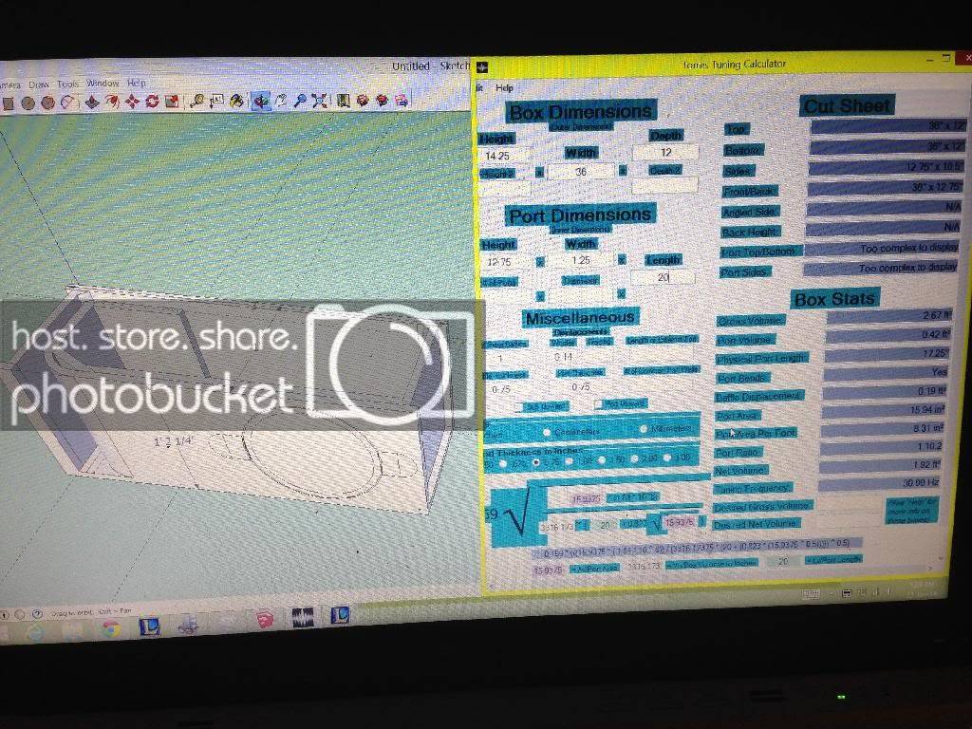Open Chrome from the Windows taskbar
Viewport: 972px width, 729px height.
coord(111,628)
